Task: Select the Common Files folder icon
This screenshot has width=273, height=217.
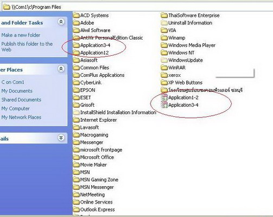Action: (x=77, y=68)
